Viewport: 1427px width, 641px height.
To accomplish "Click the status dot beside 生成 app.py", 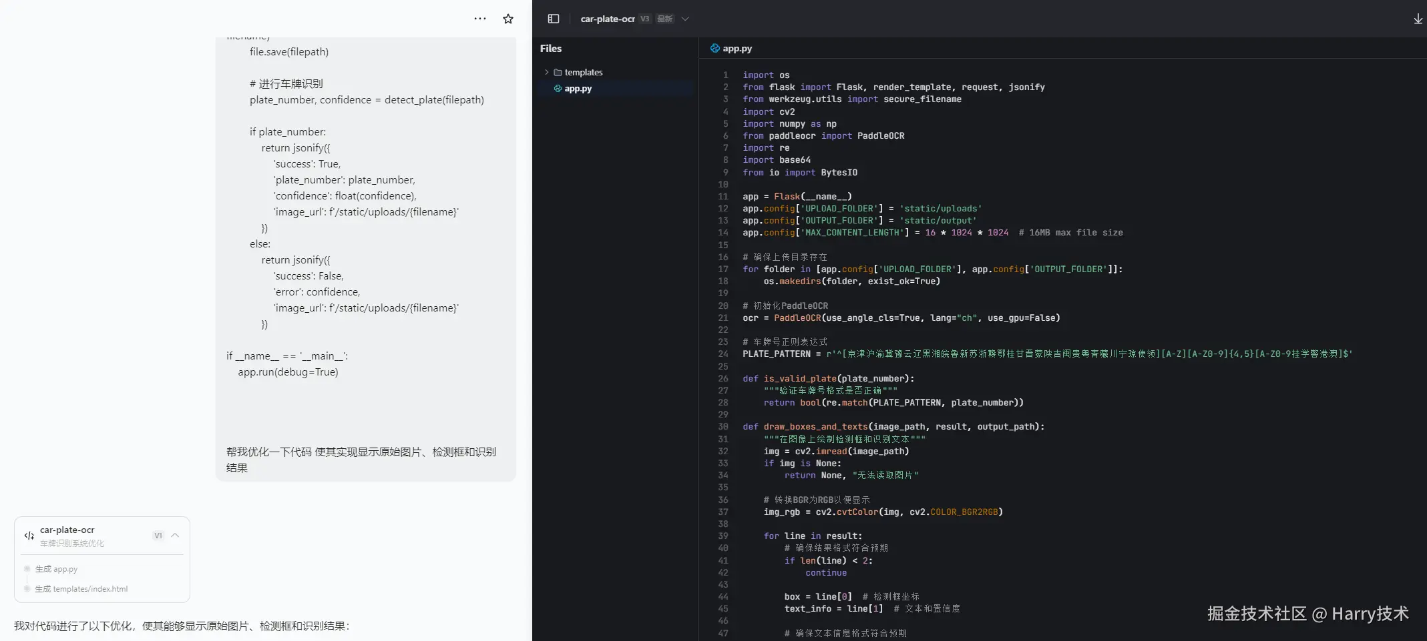I will 27,569.
